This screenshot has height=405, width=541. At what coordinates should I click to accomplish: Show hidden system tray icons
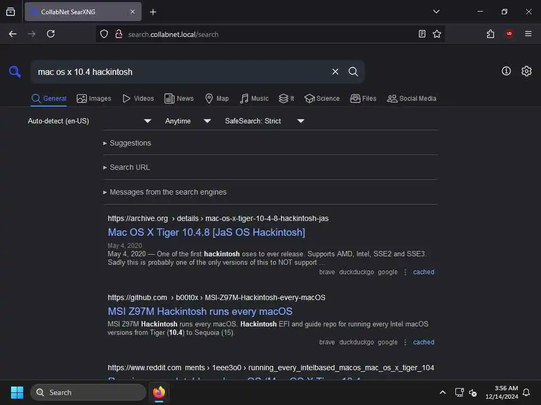tap(442, 392)
